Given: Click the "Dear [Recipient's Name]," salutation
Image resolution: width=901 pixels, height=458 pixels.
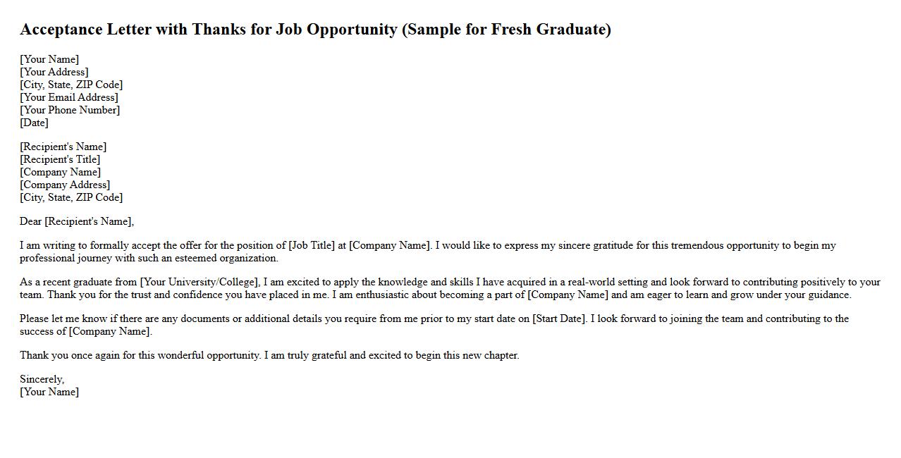Looking at the screenshot, I should 77,221.
